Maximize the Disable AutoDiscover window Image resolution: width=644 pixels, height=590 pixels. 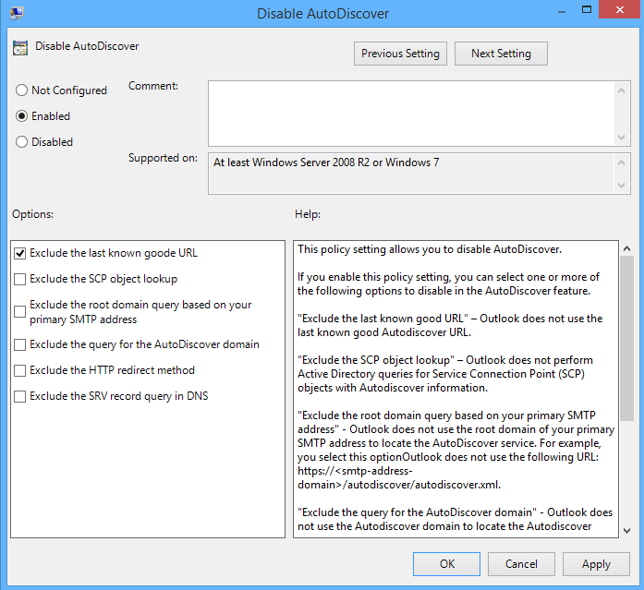[x=587, y=10]
